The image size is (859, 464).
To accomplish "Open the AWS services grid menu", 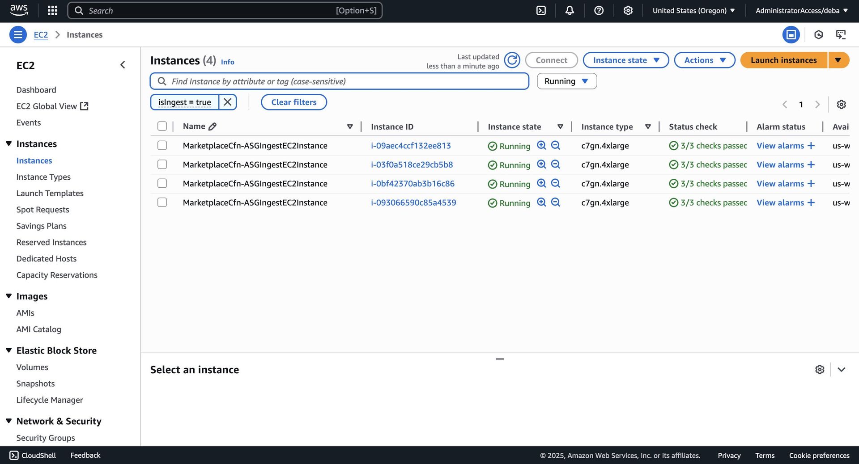I will (52, 11).
